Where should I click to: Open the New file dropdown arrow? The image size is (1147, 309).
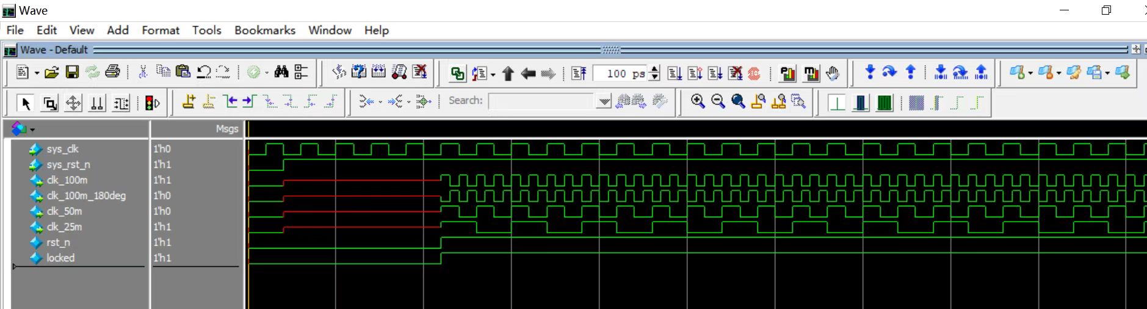pos(37,73)
